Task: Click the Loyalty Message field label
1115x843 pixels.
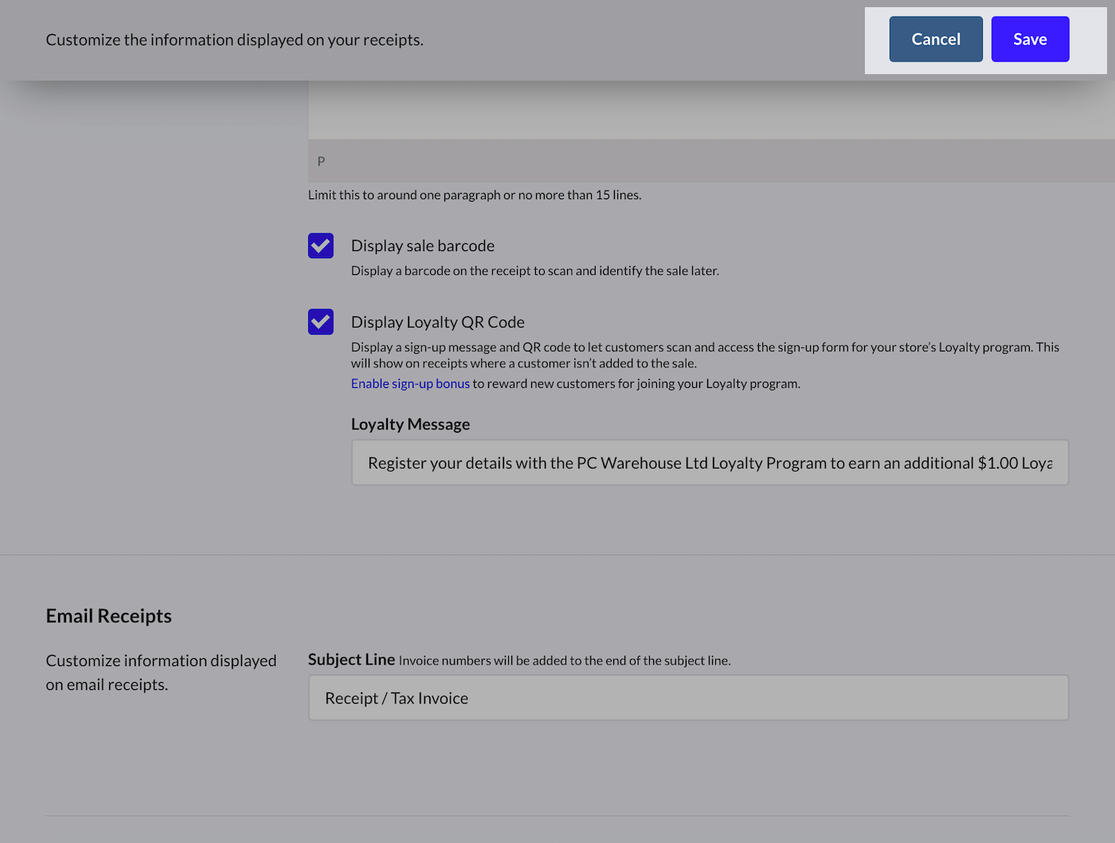Action: point(410,425)
